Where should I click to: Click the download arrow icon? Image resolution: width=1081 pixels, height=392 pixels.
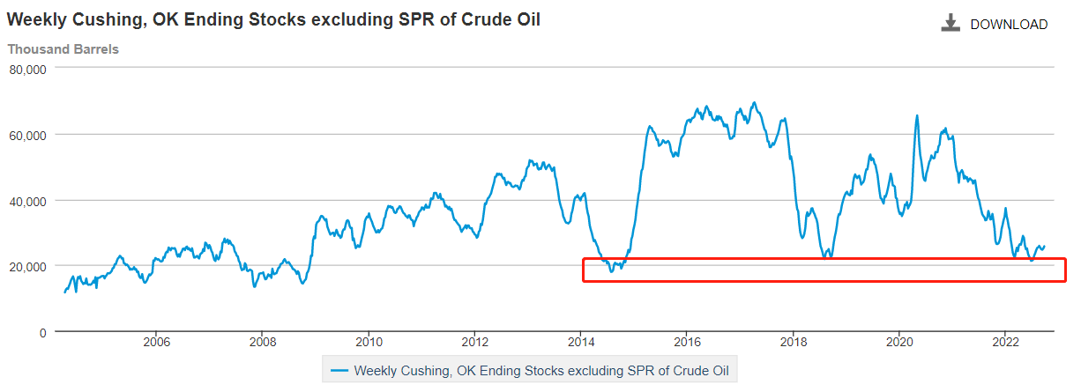tap(950, 24)
